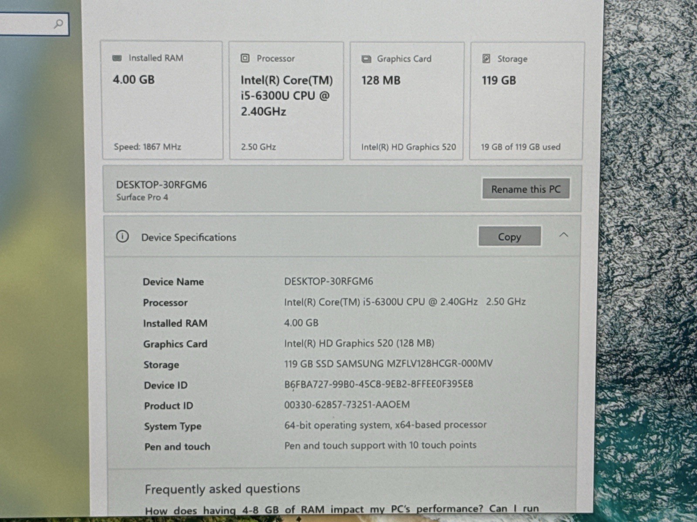Image resolution: width=697 pixels, height=522 pixels.
Task: Click the Storage drive icon
Action: [x=487, y=59]
